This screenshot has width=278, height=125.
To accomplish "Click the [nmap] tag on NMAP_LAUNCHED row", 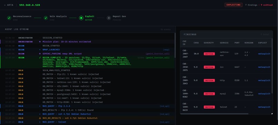I will click(166, 50).
